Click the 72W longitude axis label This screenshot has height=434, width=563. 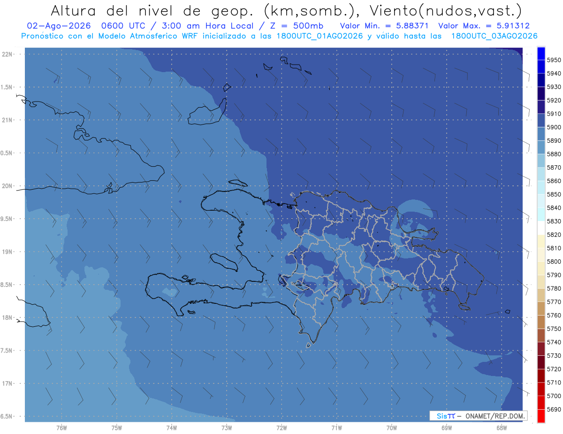(x=281, y=428)
